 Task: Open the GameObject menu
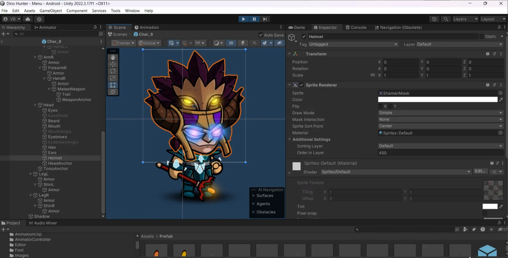[51, 11]
